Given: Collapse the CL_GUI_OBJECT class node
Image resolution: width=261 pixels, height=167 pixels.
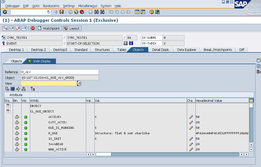Looking at the screenshot, I should tap(9, 111).
